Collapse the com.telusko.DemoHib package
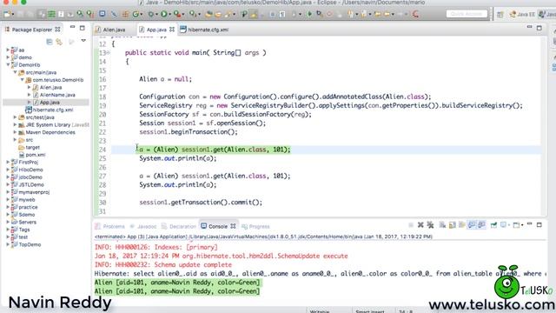The width and height of the screenshot is (556, 313). pos(23,80)
